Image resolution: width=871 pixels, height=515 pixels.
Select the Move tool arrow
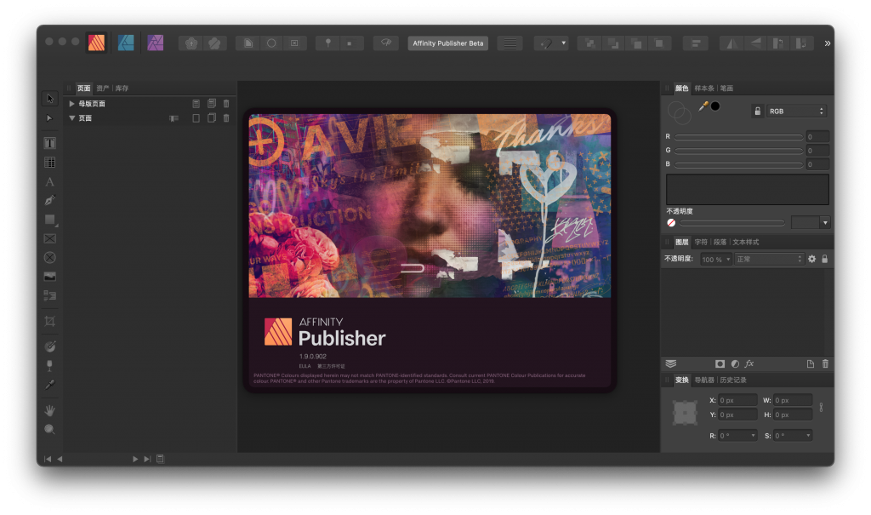pos(50,99)
